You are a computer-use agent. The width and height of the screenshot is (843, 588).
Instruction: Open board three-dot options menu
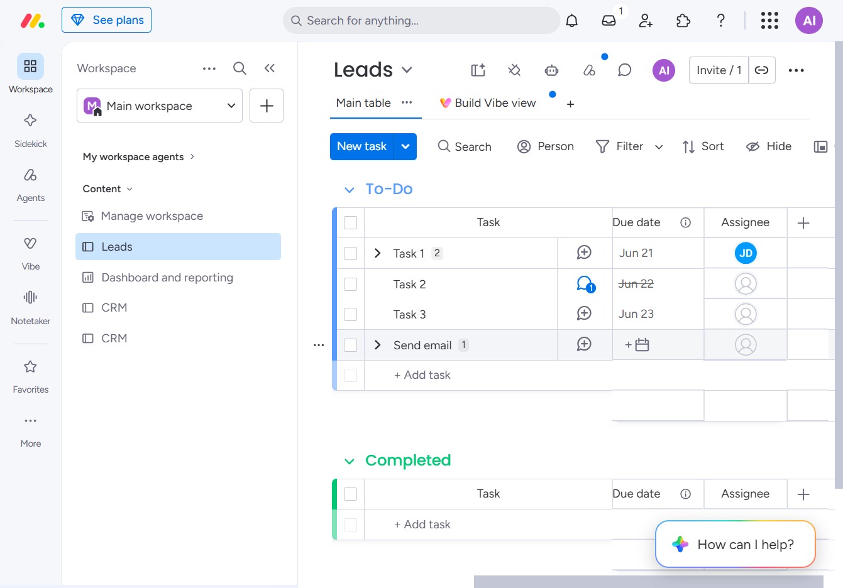coord(796,70)
